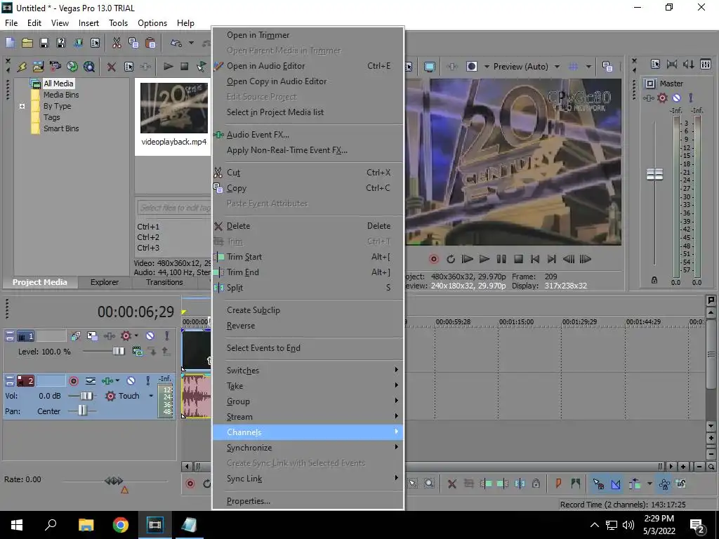Click Properties... in context menu
This screenshot has width=719, height=539.
click(308, 501)
